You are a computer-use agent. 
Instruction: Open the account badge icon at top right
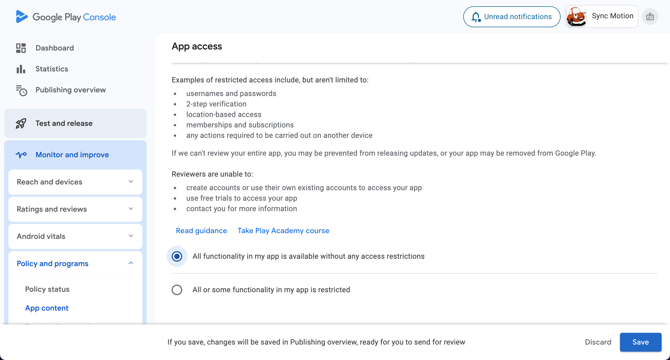pos(650,17)
